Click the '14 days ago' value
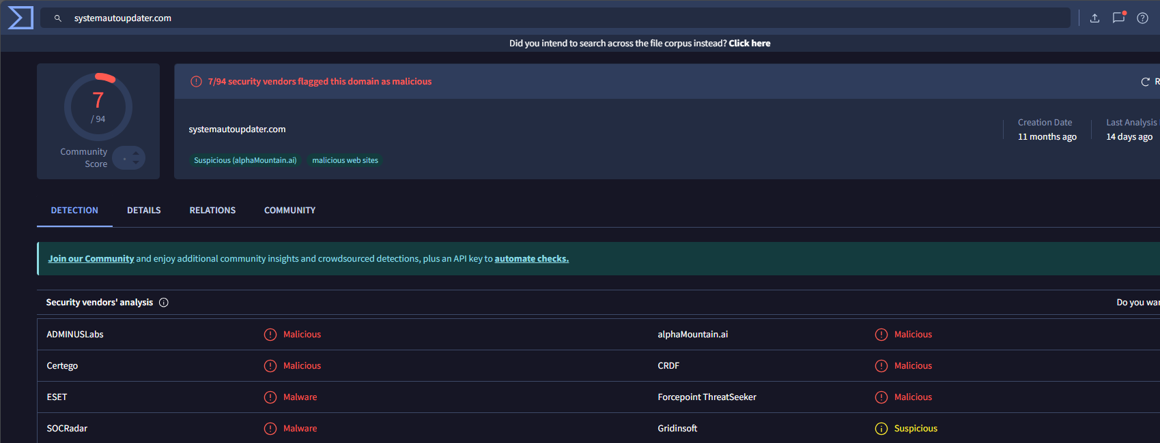The image size is (1160, 443). [x=1129, y=137]
